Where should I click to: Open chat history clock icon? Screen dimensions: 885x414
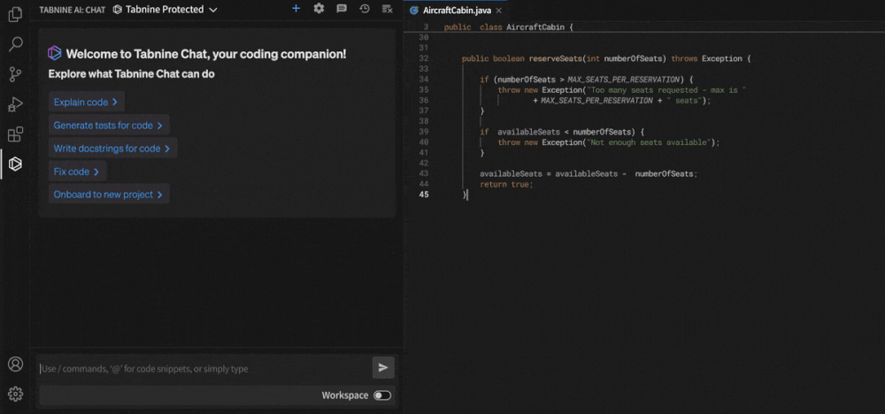pyautogui.click(x=365, y=9)
